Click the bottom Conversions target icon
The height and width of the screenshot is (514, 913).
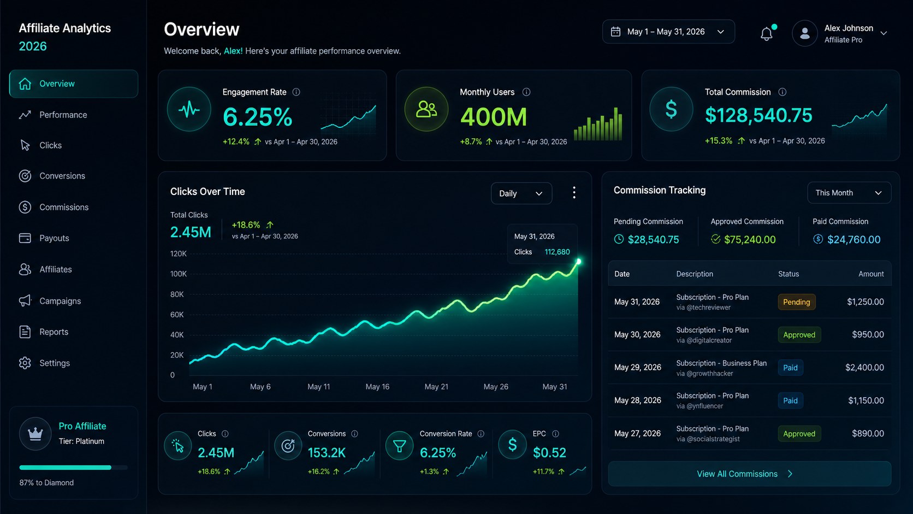pos(288,446)
